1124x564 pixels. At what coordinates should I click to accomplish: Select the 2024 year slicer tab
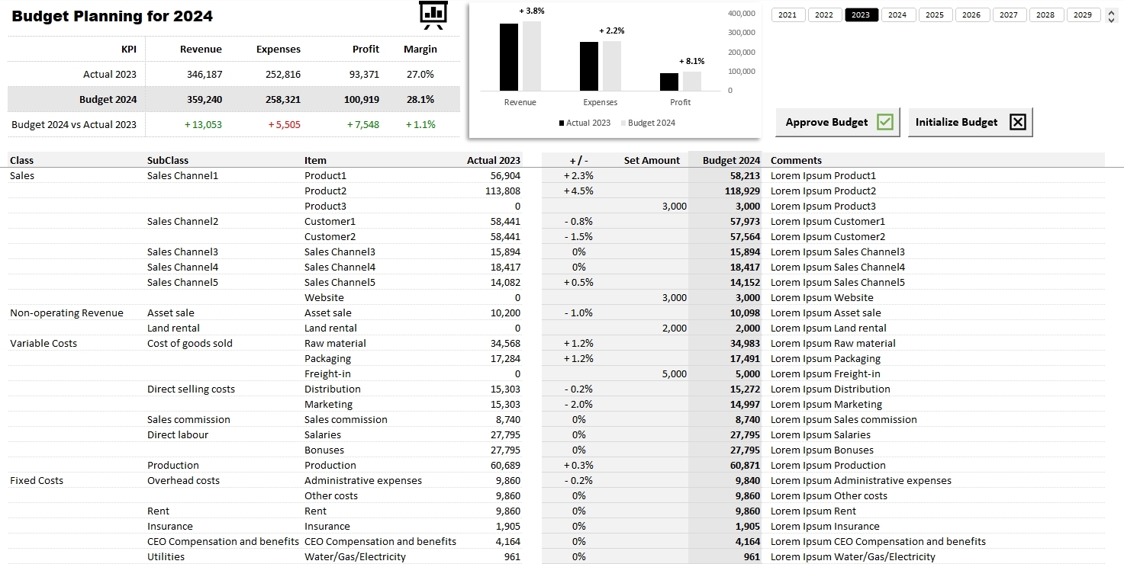(898, 14)
